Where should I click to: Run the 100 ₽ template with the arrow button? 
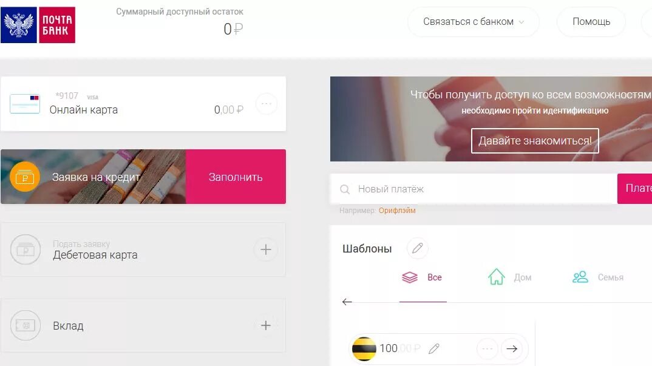point(512,348)
